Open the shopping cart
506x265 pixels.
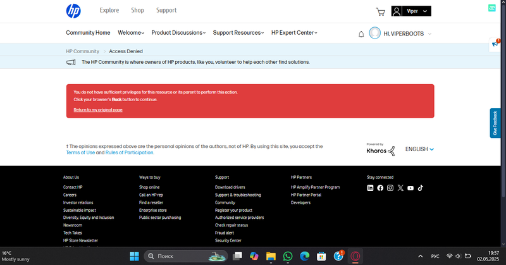pos(380,11)
